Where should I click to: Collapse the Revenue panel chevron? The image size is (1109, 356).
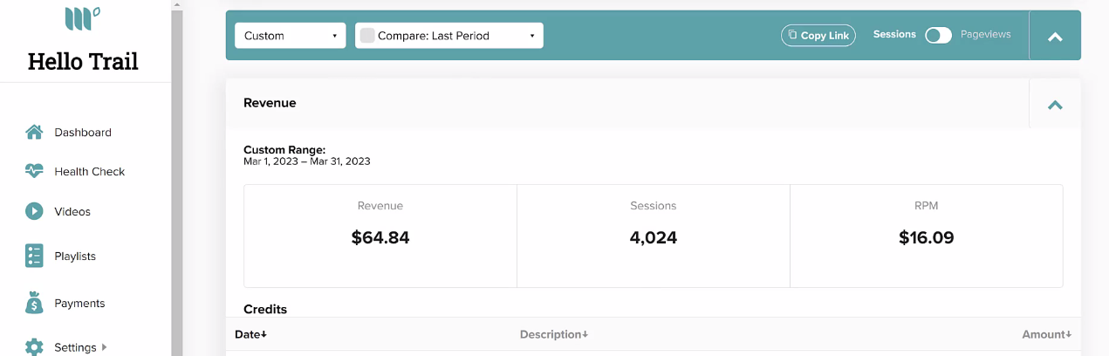click(x=1055, y=105)
